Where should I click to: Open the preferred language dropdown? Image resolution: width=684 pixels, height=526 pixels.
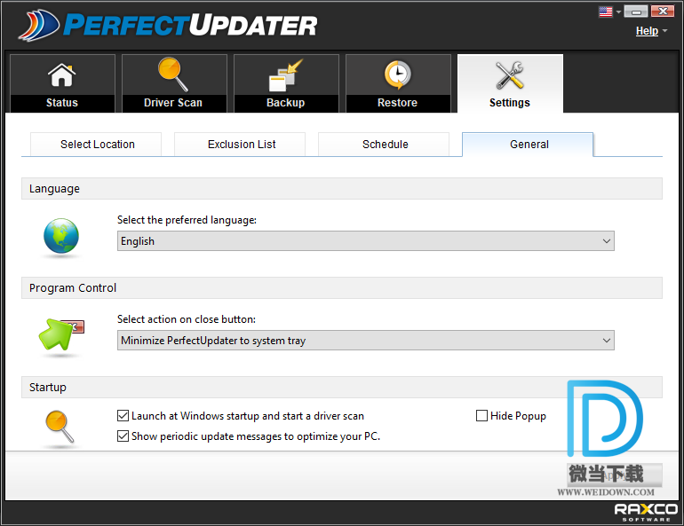[x=366, y=240]
